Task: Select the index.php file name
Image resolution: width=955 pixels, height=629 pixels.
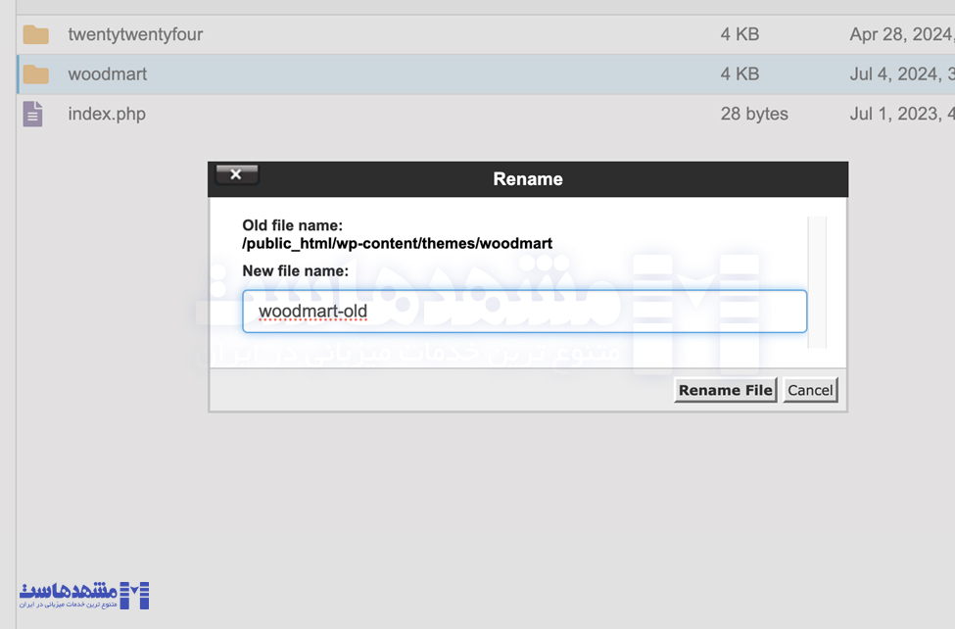Action: click(x=107, y=114)
